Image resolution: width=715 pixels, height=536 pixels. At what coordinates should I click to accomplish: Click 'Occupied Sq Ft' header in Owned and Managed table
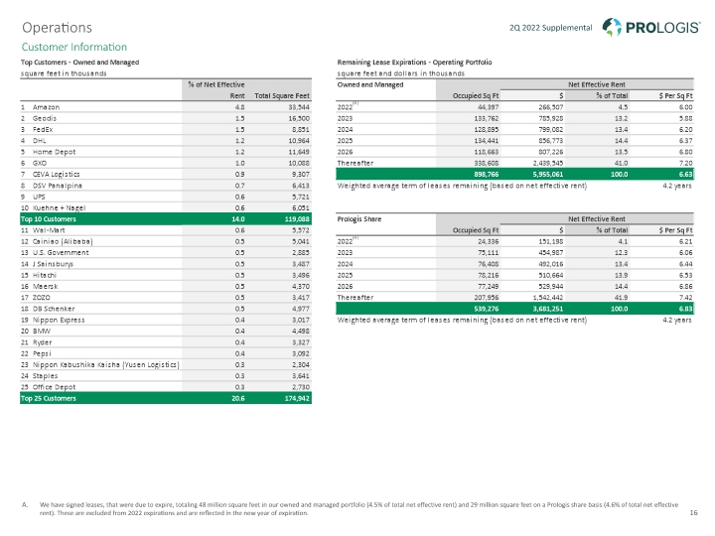tap(476, 95)
